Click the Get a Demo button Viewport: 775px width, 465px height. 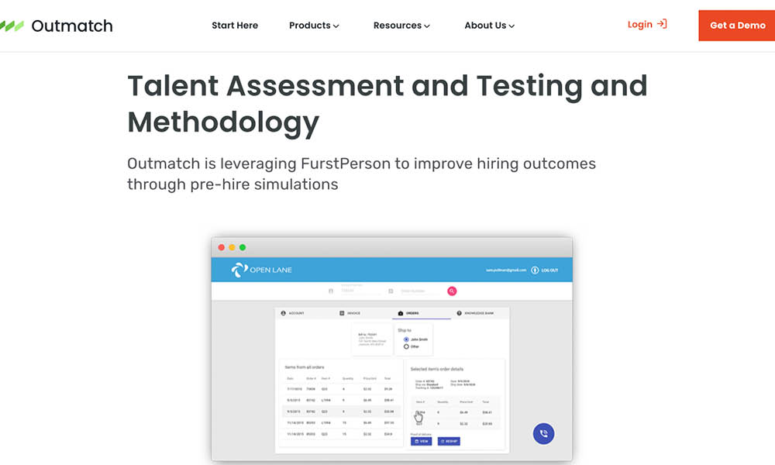pos(737,26)
